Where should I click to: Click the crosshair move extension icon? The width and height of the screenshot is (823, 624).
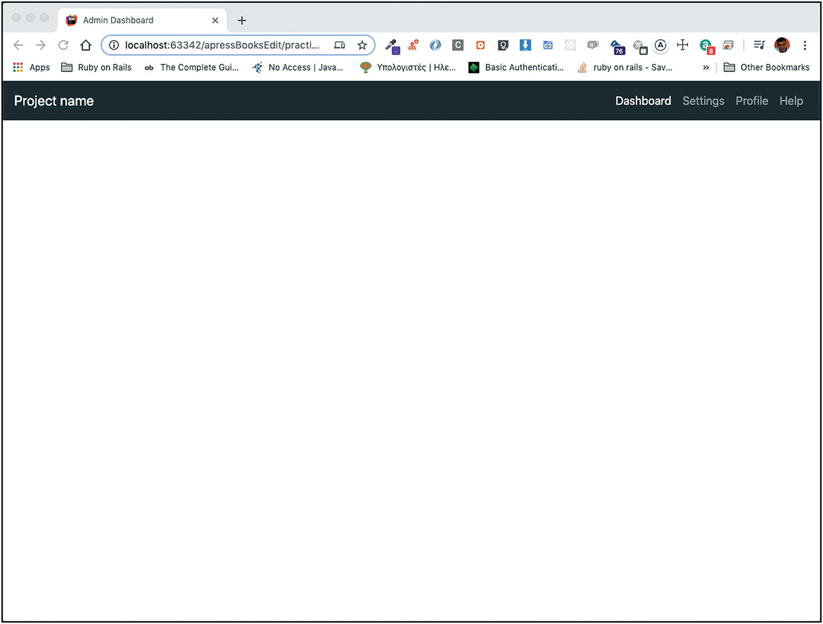[683, 45]
